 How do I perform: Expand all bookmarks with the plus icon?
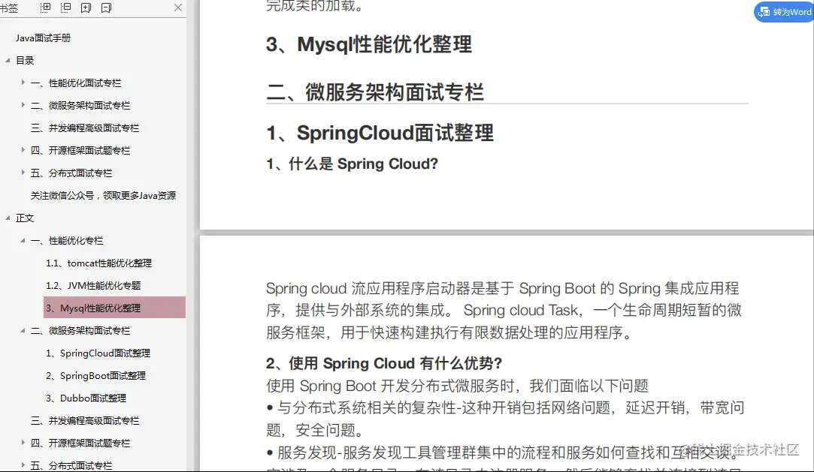point(46,8)
